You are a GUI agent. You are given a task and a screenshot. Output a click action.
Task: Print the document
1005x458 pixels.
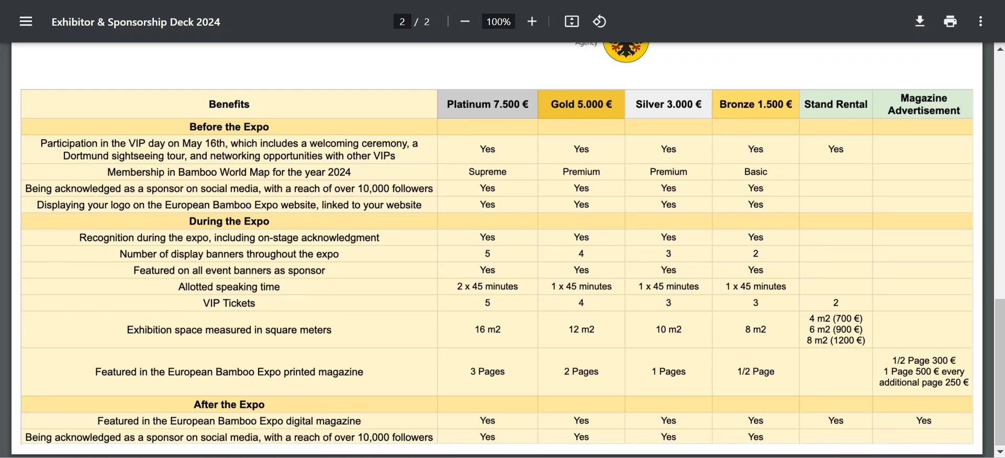[x=950, y=21]
